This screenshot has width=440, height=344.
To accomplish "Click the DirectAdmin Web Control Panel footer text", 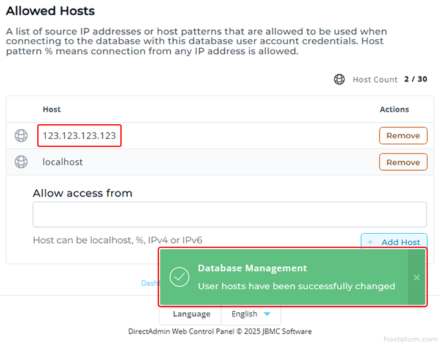I will tap(220, 331).
